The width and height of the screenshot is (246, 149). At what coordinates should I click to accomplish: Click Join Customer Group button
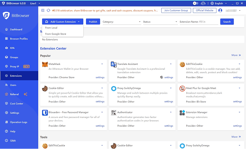coord(176,10)
